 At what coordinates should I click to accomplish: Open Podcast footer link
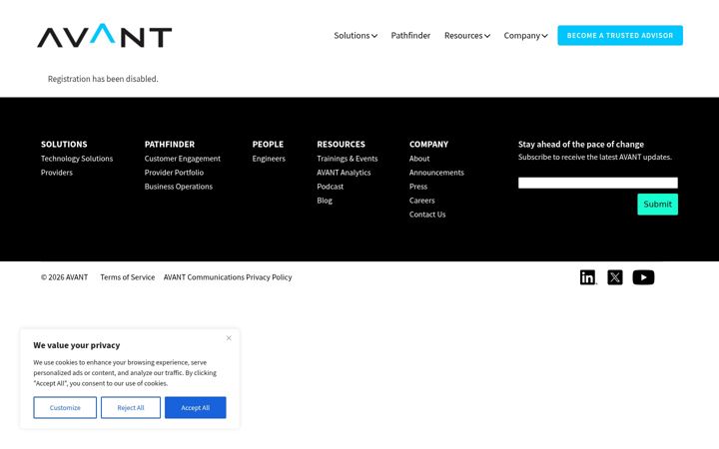(x=331, y=187)
